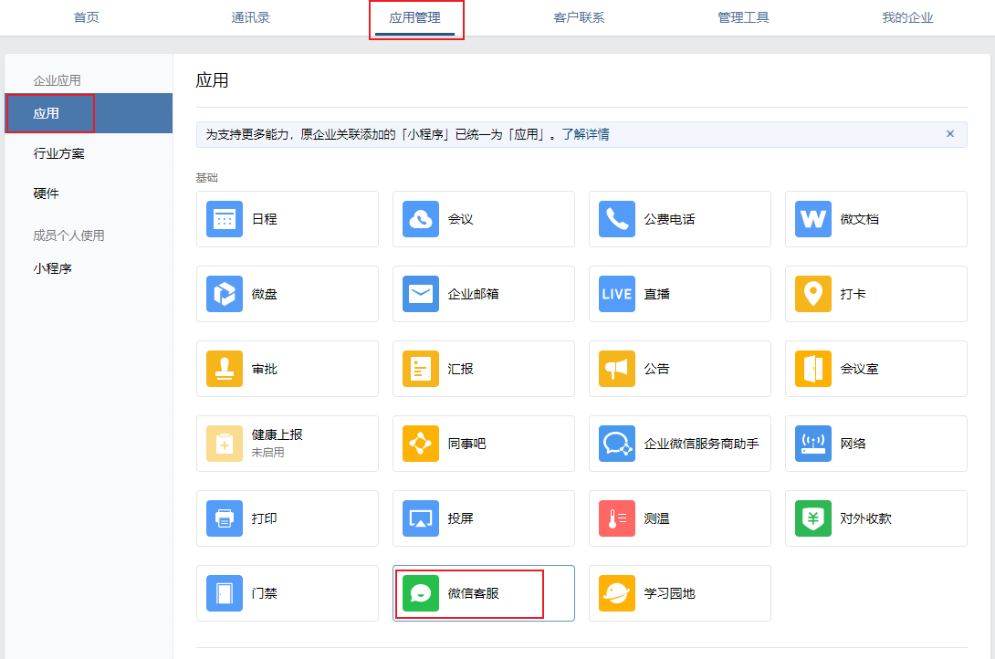Screen dimensions: 995x659
Task: Click the 公告 megaphone icon
Action: pos(617,369)
